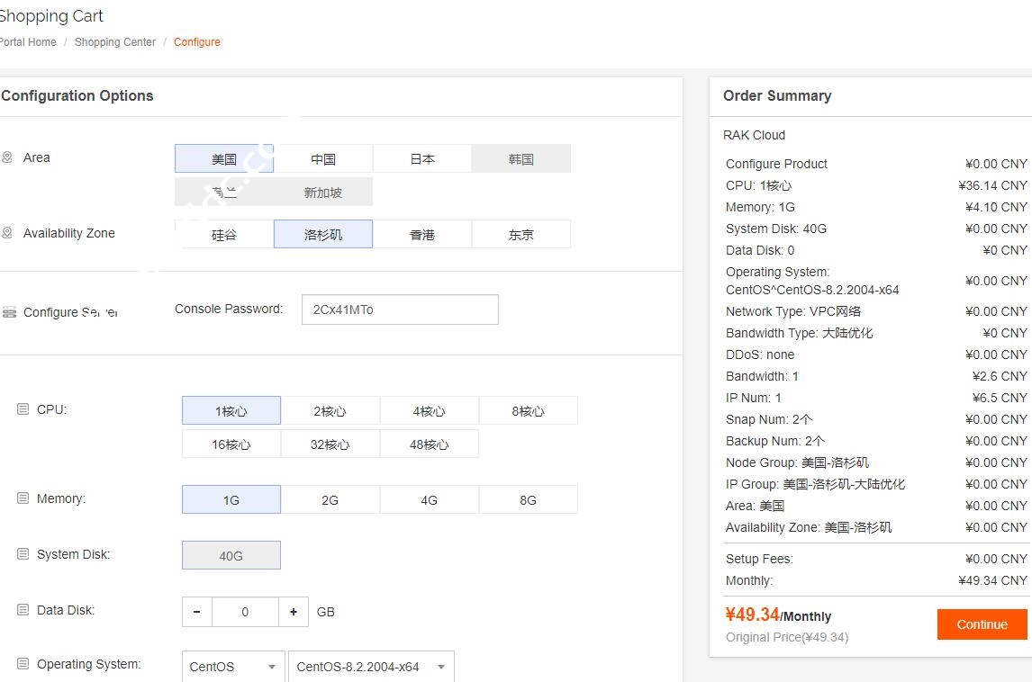This screenshot has width=1032, height=682.
Task: Select 日本 as the area
Action: 421,159
